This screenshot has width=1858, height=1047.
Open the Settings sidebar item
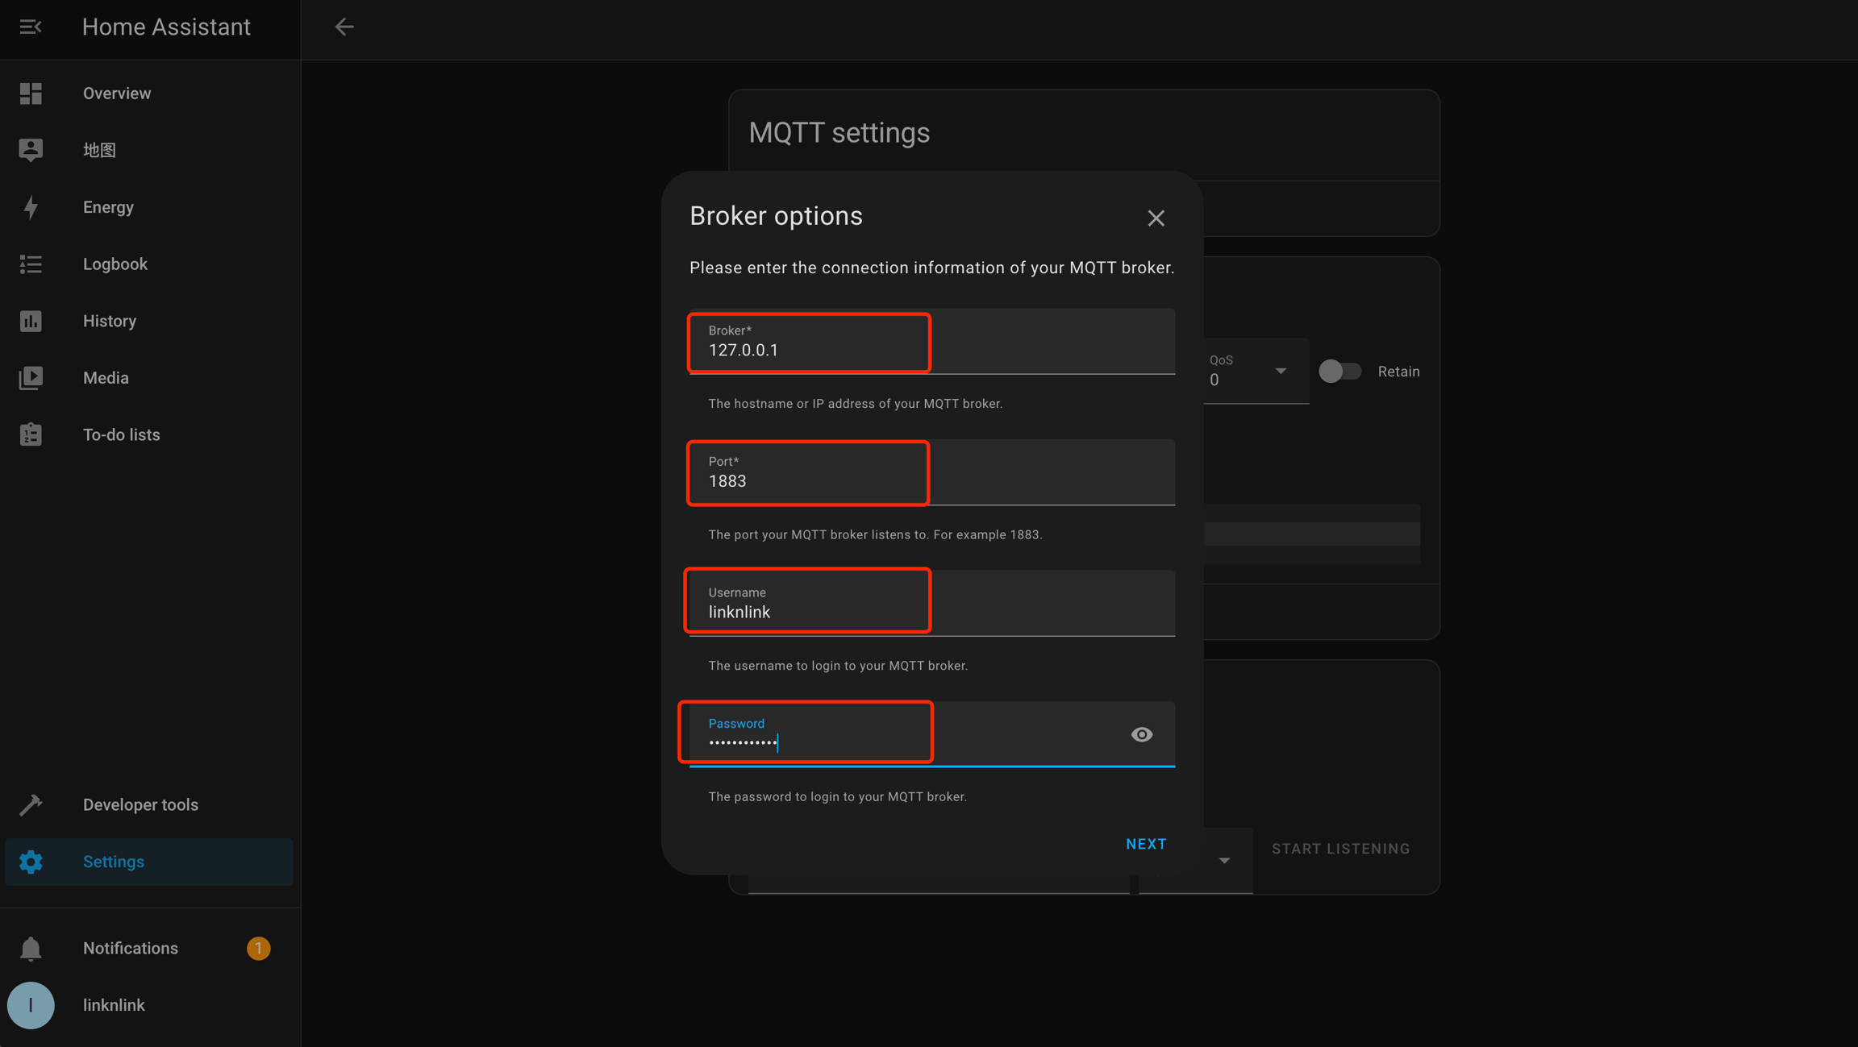pos(113,862)
